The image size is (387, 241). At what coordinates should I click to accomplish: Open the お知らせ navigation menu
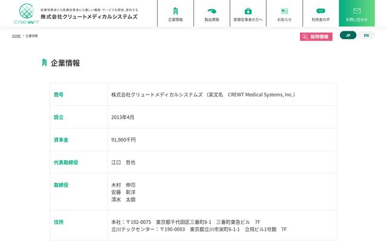284,13
